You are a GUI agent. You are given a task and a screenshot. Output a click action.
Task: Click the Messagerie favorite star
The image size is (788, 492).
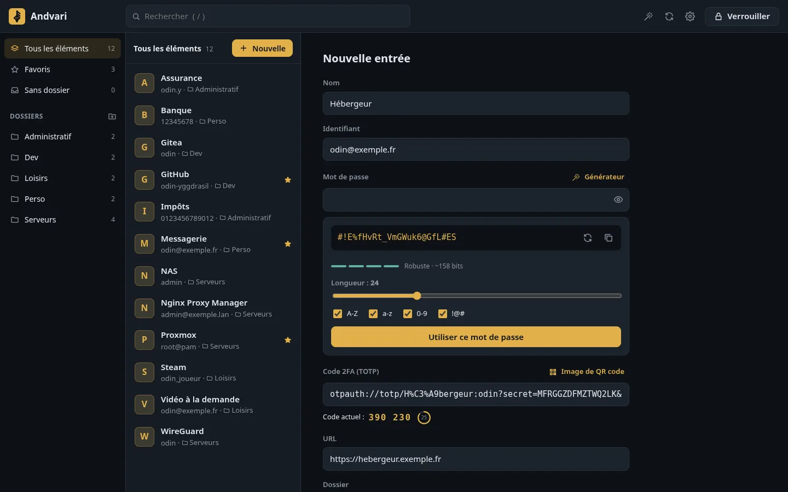[288, 244]
